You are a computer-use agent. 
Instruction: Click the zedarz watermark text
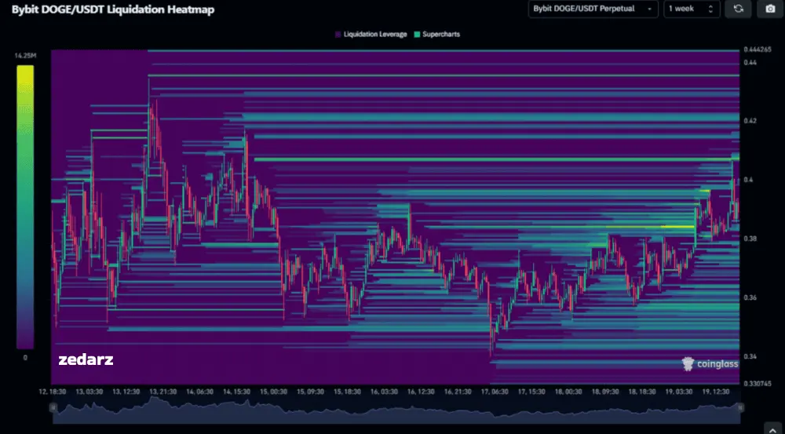click(86, 359)
